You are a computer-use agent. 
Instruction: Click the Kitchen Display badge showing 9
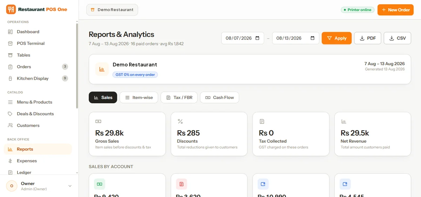point(65,78)
